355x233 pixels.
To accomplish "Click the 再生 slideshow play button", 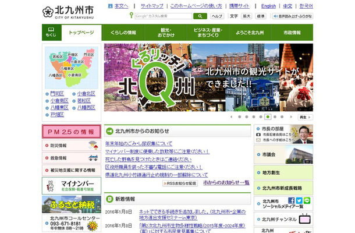I will (x=305, y=117).
